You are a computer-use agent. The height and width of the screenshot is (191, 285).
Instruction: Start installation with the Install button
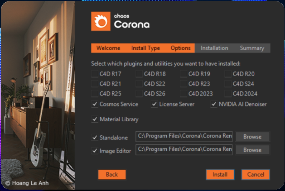coord(220,174)
